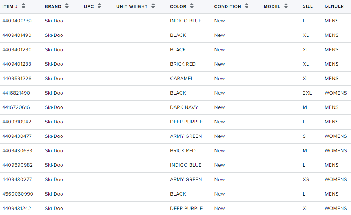The image size is (351, 215).
Task: Toggle sorting on the UPC column
Action: click(x=99, y=6)
